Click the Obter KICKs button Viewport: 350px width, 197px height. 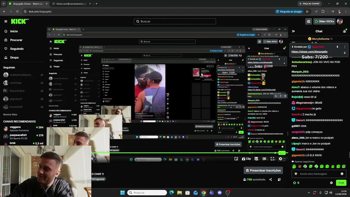pyautogui.click(x=324, y=21)
